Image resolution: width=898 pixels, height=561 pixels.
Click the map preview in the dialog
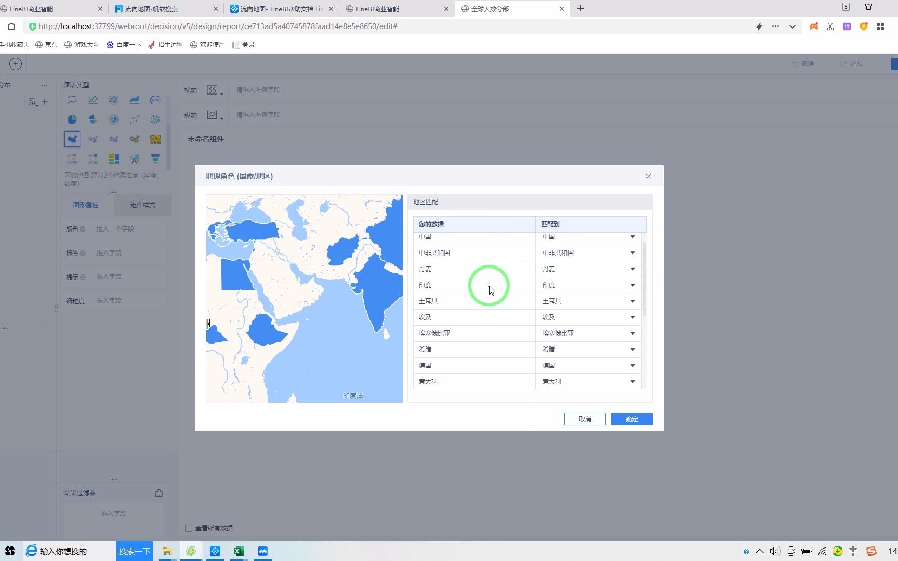point(305,299)
